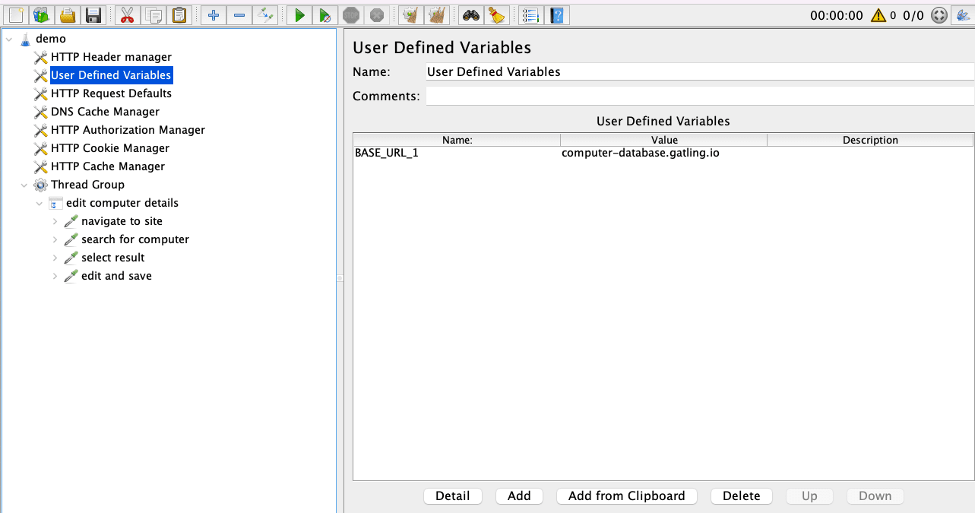Focus the Comments input field

coord(700,96)
